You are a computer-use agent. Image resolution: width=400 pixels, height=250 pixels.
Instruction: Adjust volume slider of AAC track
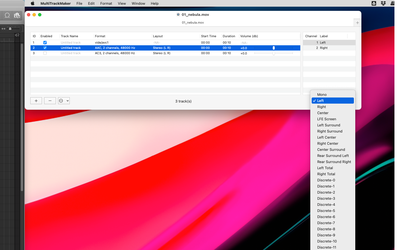pyautogui.click(x=274, y=48)
